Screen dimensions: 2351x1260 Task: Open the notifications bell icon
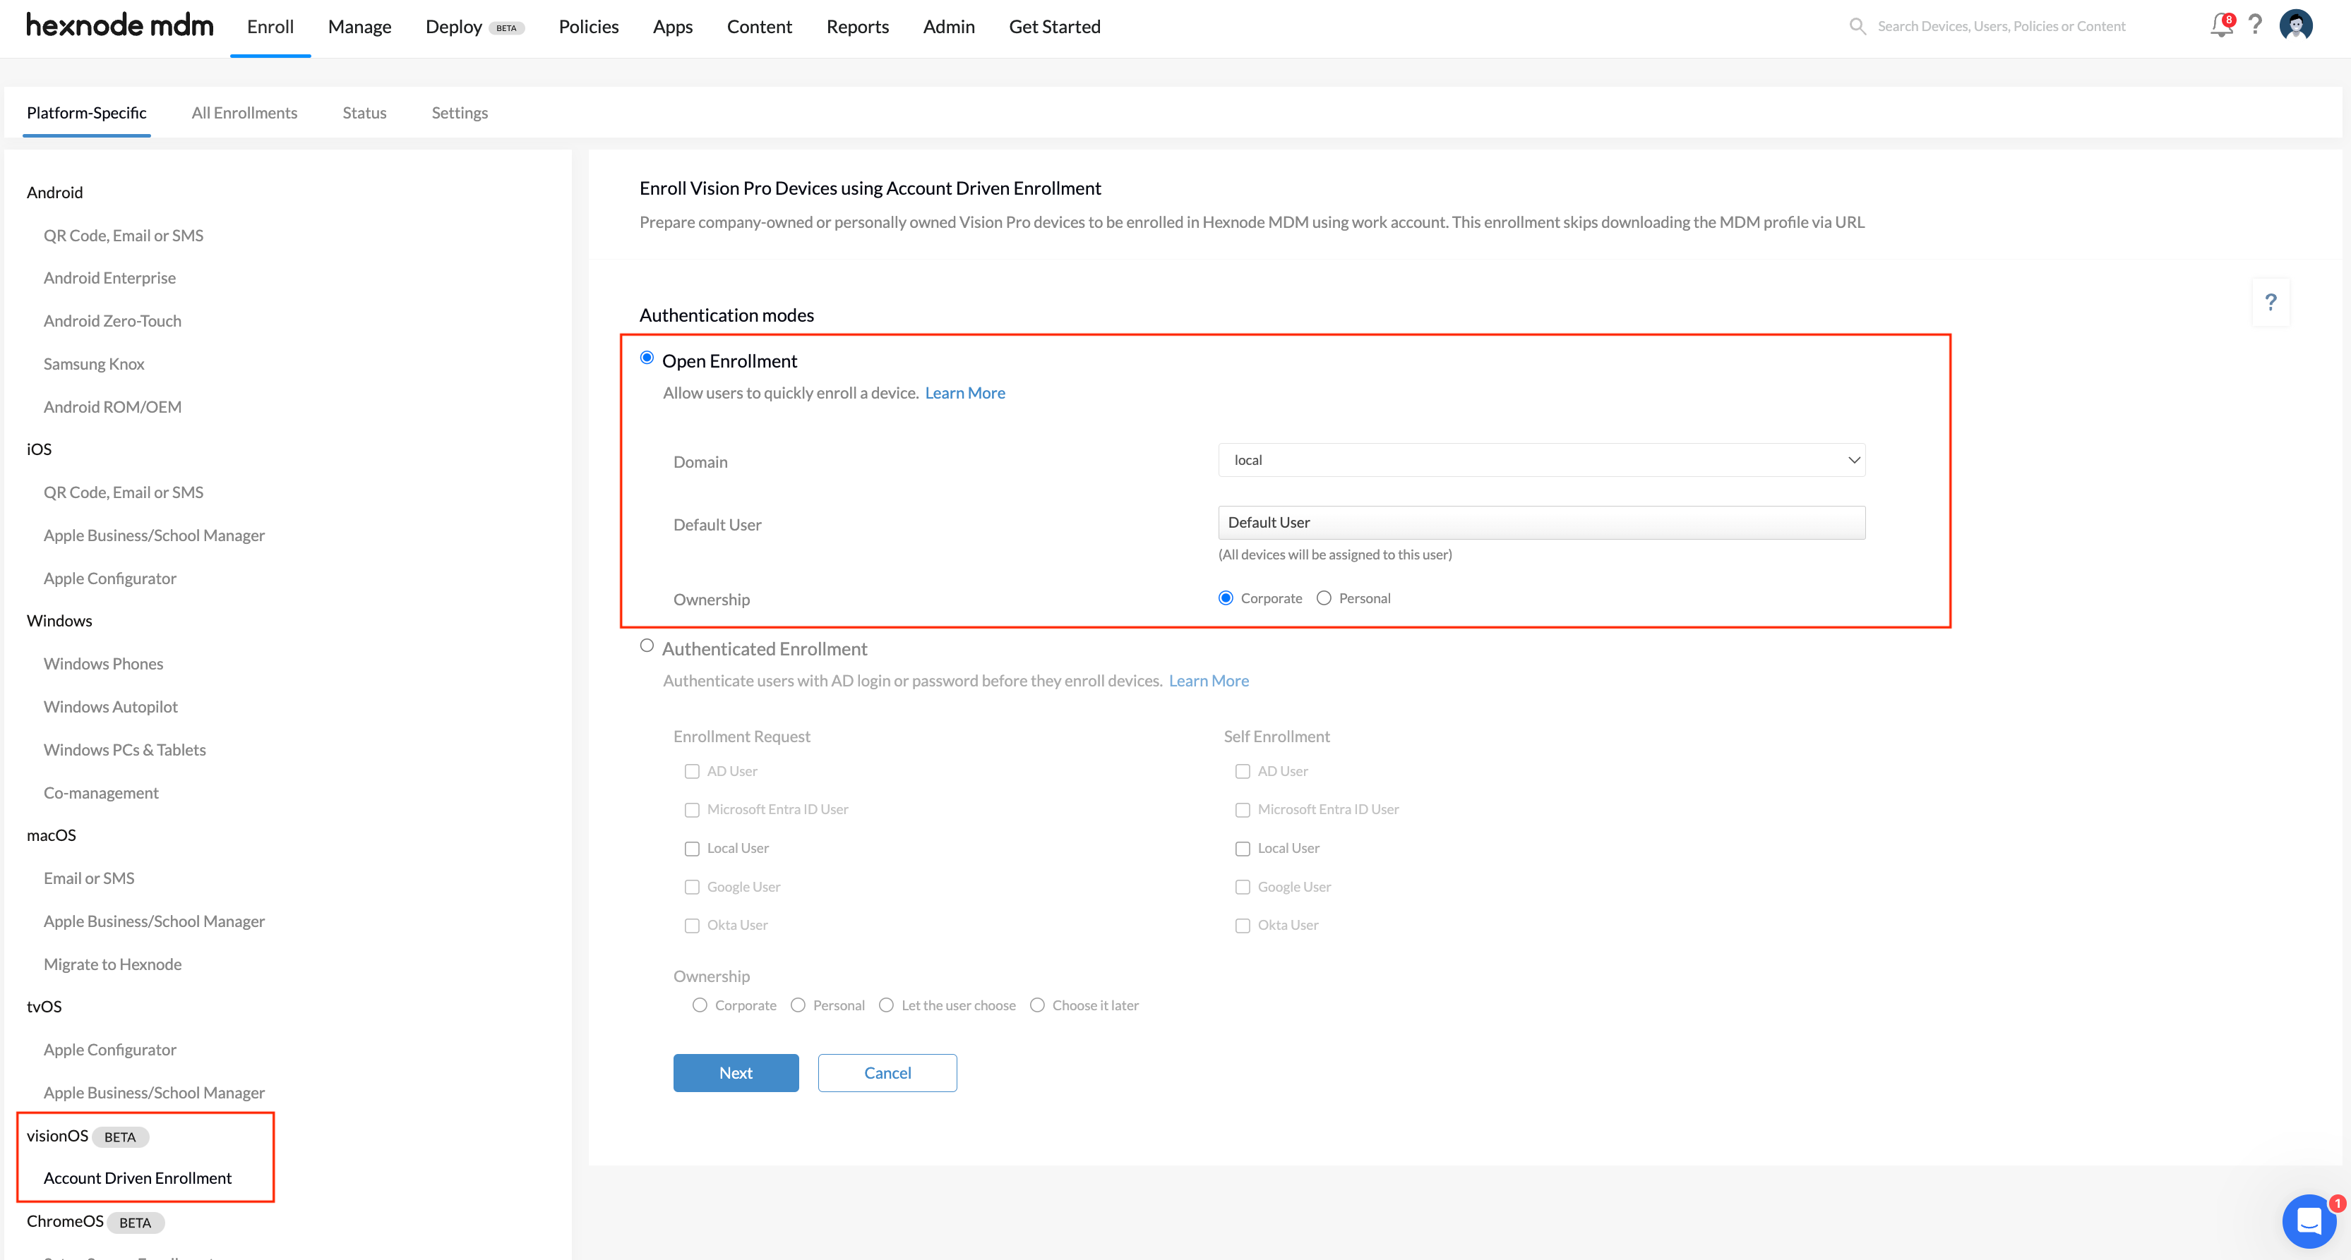click(x=2221, y=25)
